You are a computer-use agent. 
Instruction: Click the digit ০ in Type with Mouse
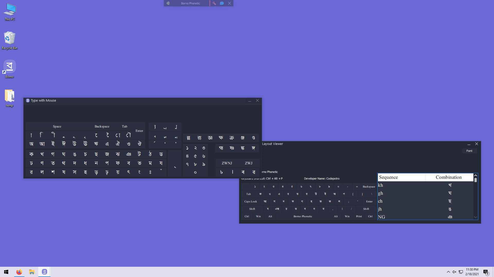point(196,172)
